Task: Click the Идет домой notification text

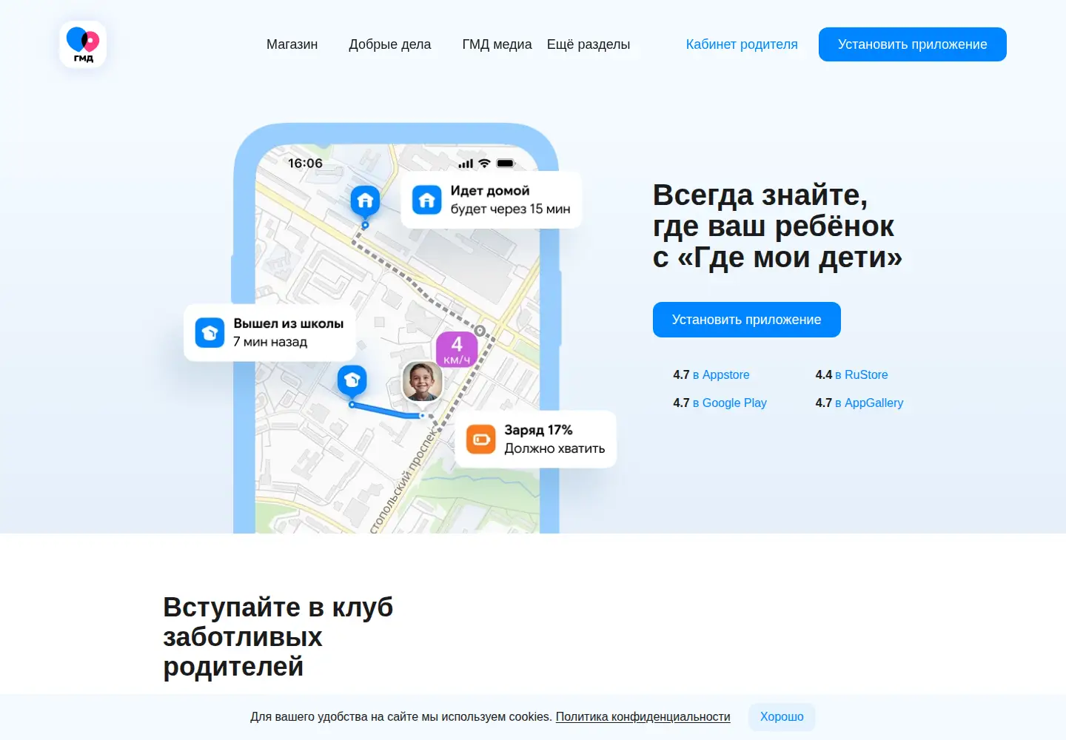Action: 490,191
